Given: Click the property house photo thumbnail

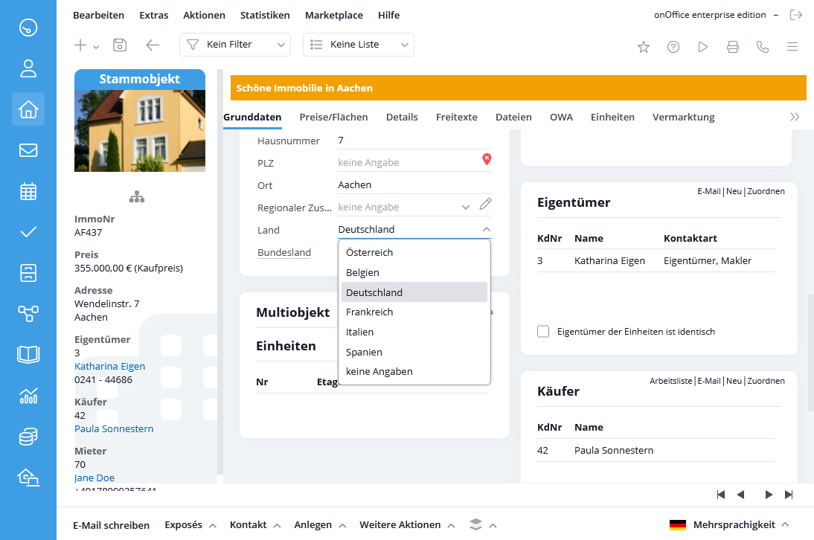Looking at the screenshot, I should (140, 131).
